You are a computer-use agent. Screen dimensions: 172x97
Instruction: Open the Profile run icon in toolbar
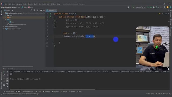tap(156, 7)
